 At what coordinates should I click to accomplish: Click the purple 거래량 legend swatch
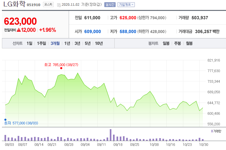coord(212,131)
